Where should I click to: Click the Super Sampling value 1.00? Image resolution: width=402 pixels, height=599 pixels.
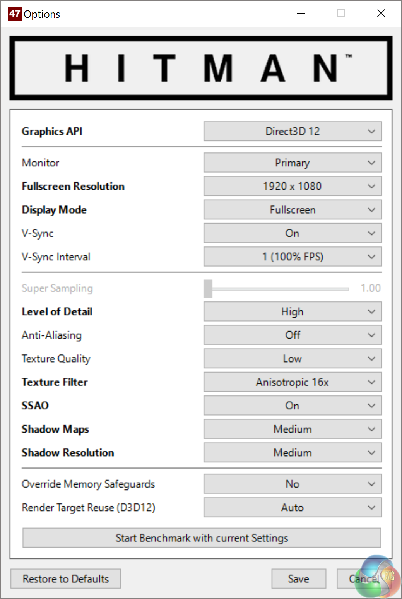(371, 288)
